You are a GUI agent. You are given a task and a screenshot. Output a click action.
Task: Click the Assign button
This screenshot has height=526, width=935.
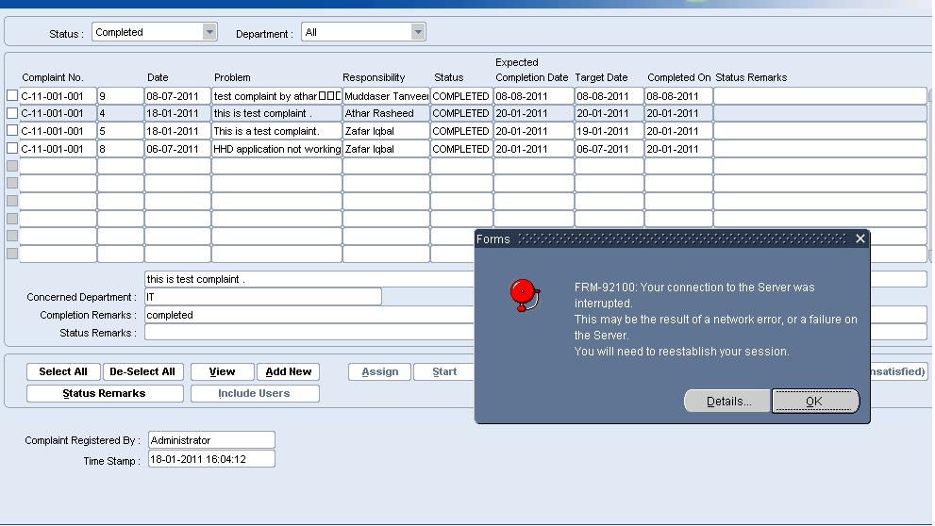pos(380,371)
